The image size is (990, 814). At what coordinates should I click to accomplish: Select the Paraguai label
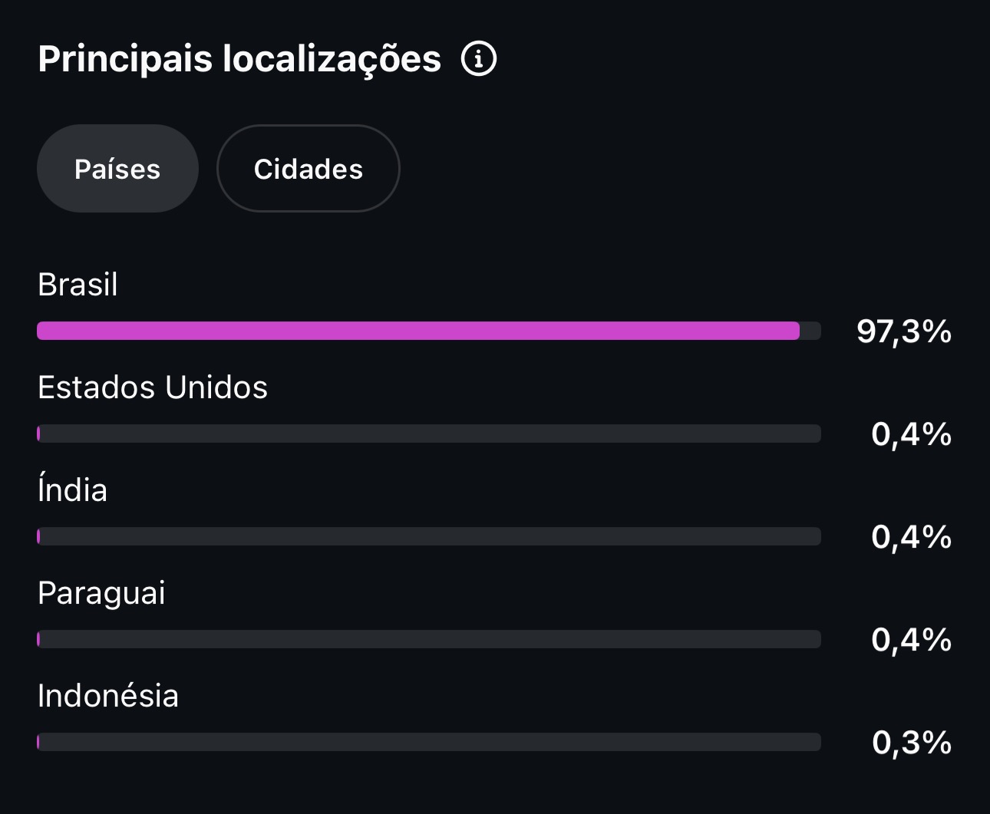(x=101, y=594)
